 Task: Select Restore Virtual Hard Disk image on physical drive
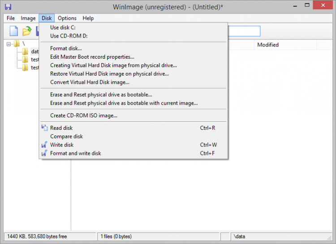134,74
